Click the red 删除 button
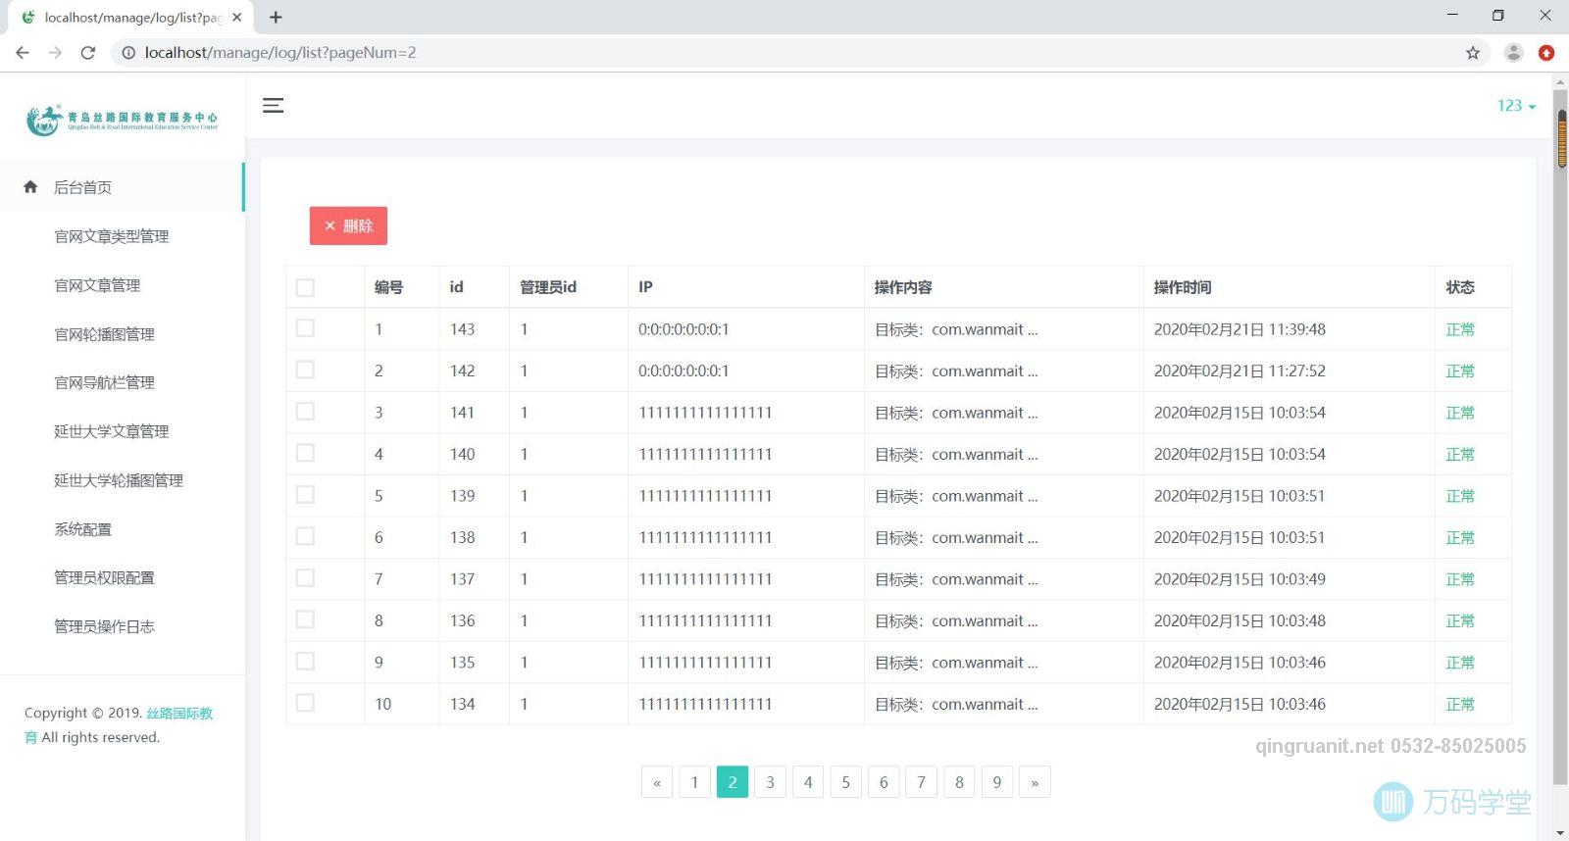Viewport: 1569px width, 841px height. click(x=348, y=225)
